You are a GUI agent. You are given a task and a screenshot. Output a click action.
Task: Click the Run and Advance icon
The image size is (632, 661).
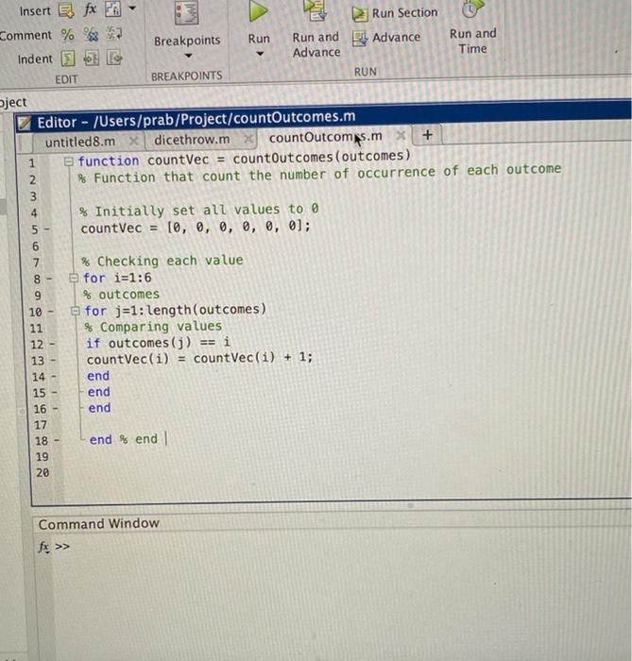(x=316, y=10)
